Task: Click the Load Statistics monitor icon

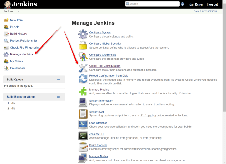Action: (x=83, y=124)
